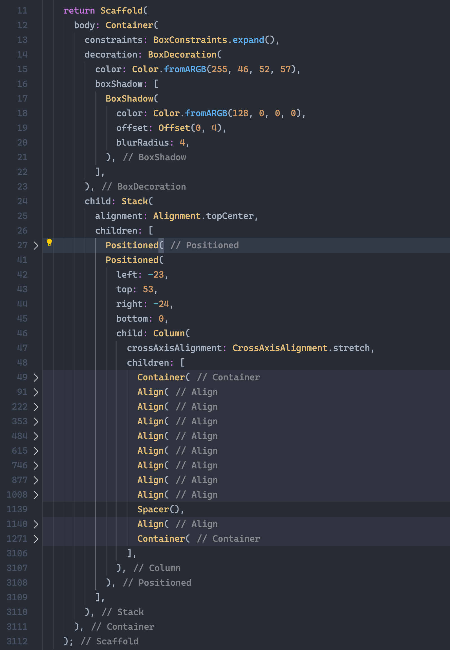Screen dimensions: 450x650
Task: Expand the Align block at line 1008
Action: tap(36, 495)
